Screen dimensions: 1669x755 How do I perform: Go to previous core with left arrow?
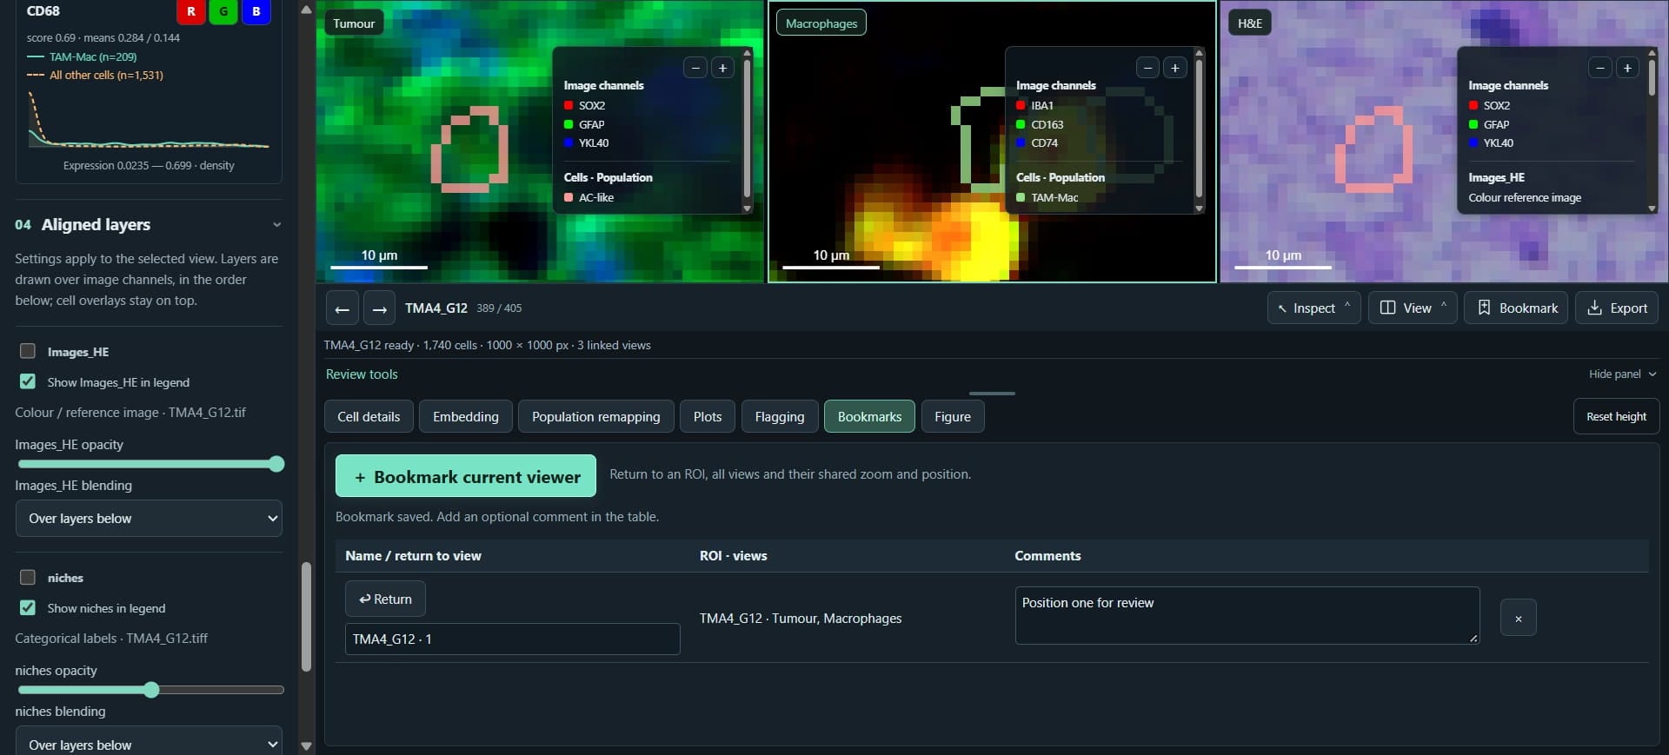pyautogui.click(x=342, y=308)
